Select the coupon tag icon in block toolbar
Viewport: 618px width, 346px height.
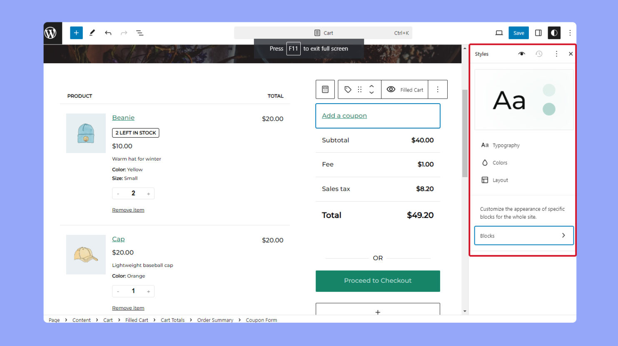[x=348, y=89]
